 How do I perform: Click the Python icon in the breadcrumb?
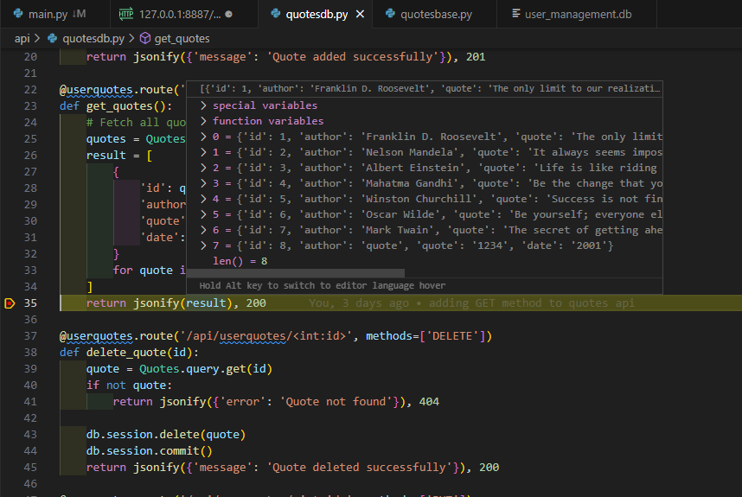coord(52,38)
